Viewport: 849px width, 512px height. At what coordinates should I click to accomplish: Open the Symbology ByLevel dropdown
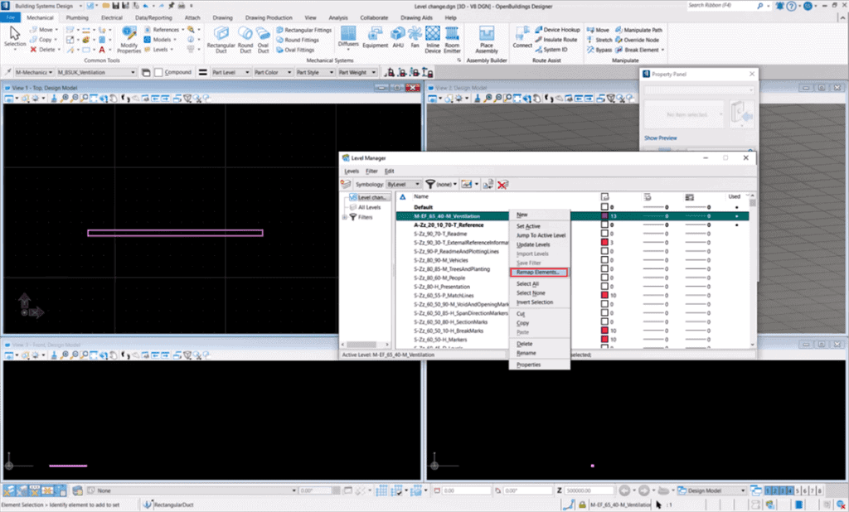point(404,184)
